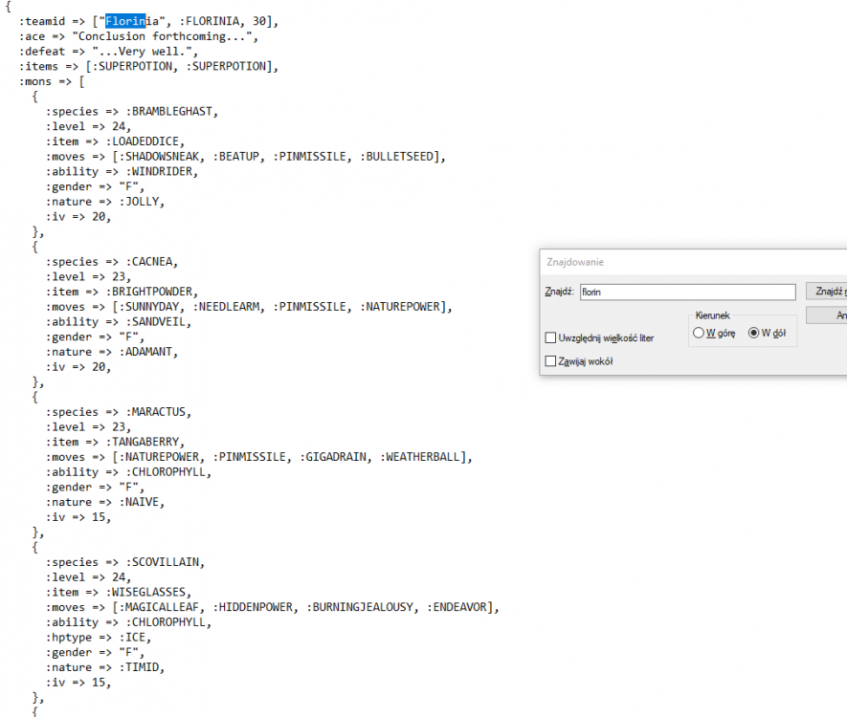847x717 pixels.
Task: Click on ':MARACTUS' species text
Action: pyautogui.click(x=158, y=411)
